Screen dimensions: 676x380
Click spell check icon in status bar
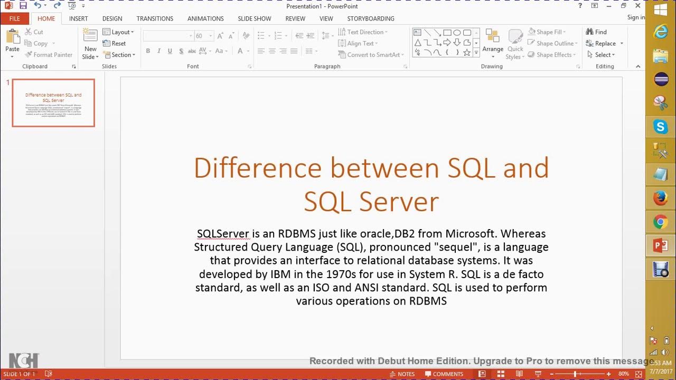(49, 374)
